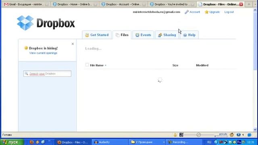
Task: Click the Size column header
Action: tap(175, 65)
